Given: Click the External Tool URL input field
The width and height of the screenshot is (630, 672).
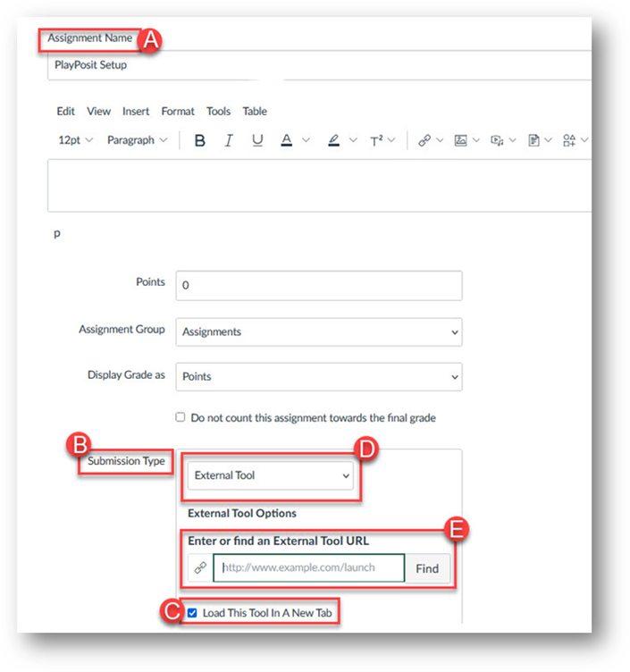Looking at the screenshot, I should tap(309, 568).
